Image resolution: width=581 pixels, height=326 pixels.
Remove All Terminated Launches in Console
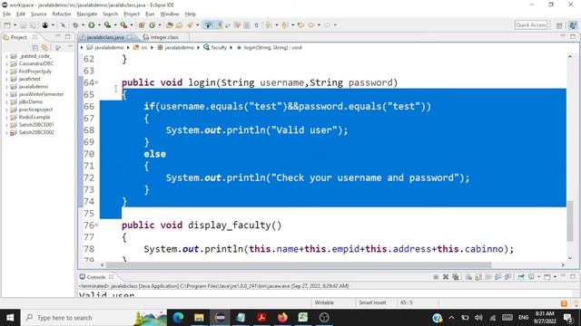pyautogui.click(x=456, y=277)
